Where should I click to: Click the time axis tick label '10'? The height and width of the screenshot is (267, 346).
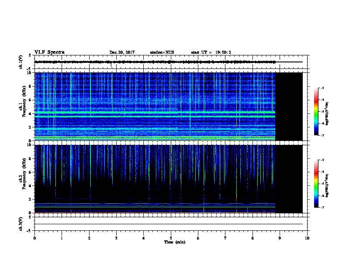pyautogui.click(x=307, y=238)
